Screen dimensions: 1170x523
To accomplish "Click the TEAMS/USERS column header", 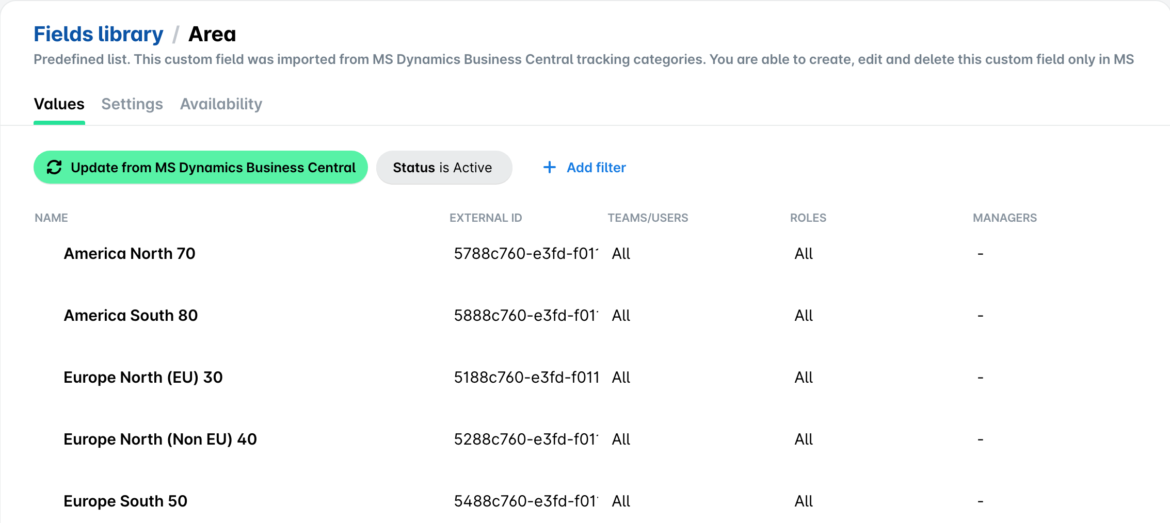I will click(x=648, y=218).
